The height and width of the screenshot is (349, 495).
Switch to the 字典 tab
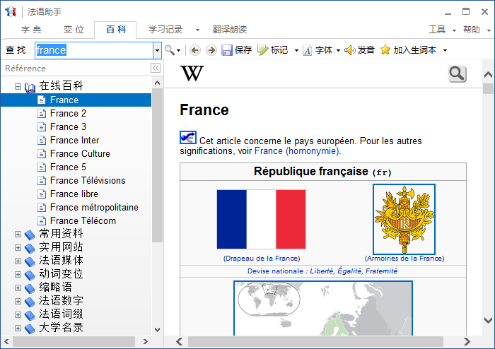[31, 30]
